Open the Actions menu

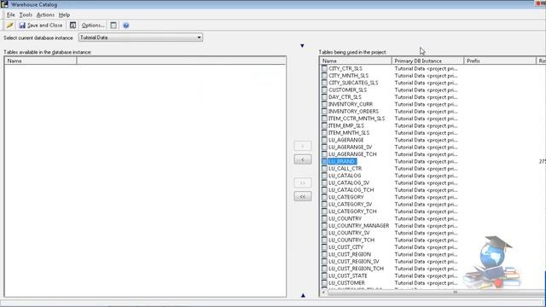[45, 14]
